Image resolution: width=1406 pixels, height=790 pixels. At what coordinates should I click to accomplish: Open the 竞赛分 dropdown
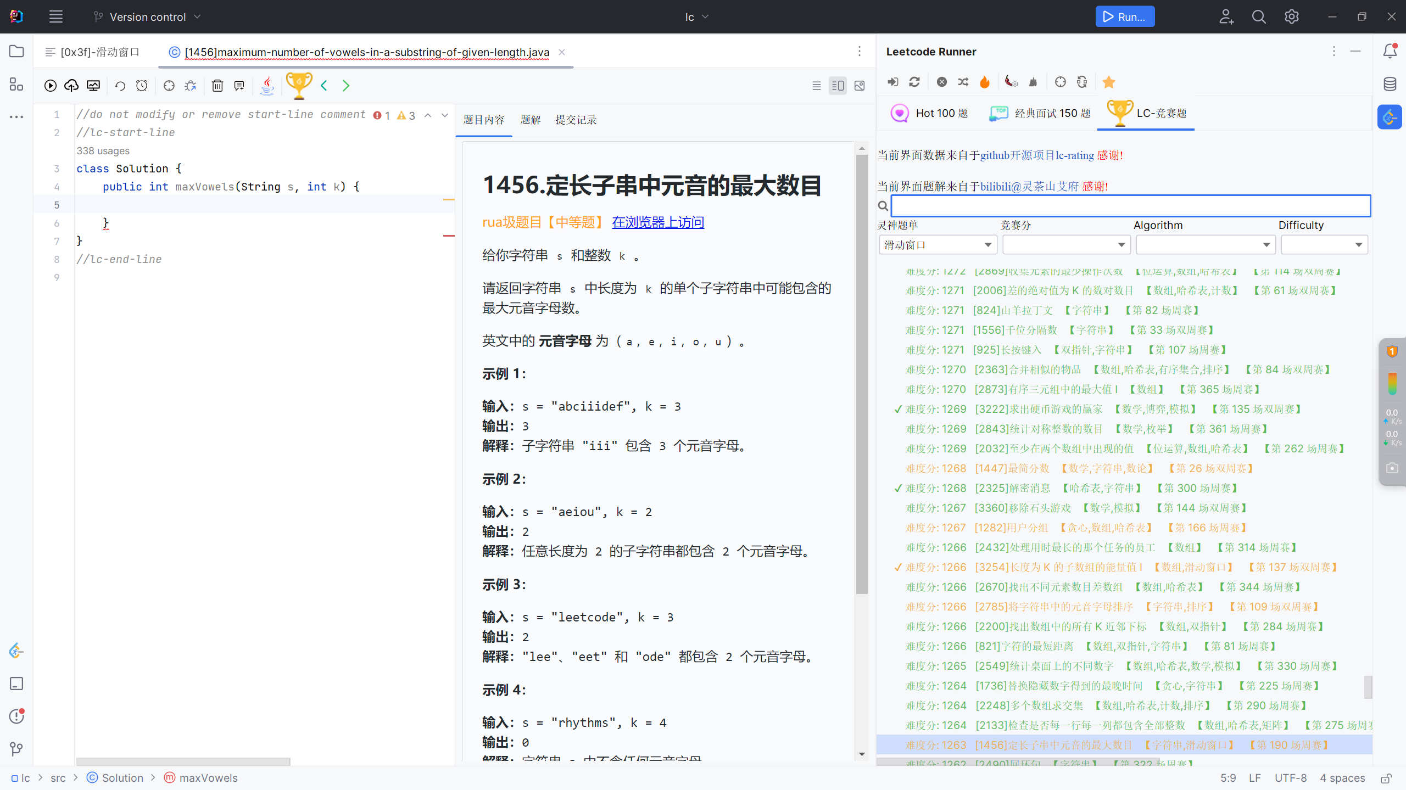pos(1066,245)
